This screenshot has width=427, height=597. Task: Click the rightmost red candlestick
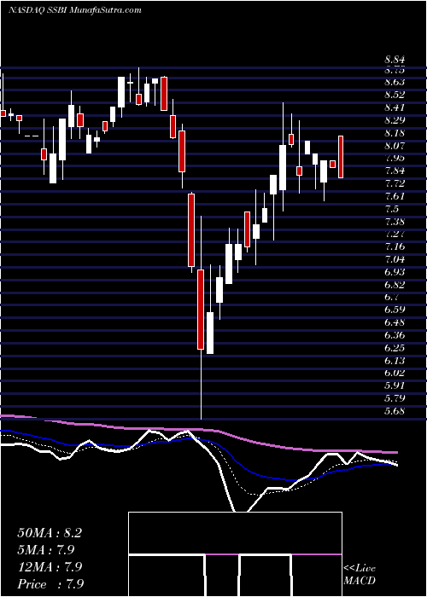pyautogui.click(x=341, y=157)
